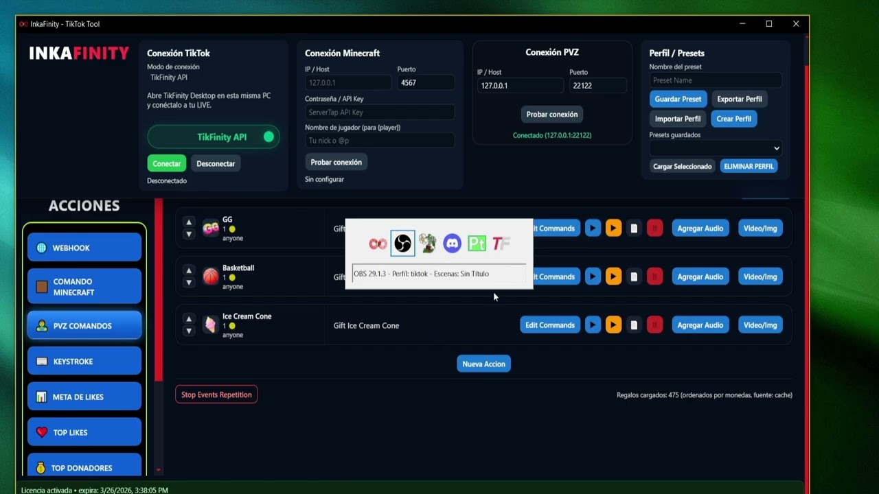Open the TOP LIKES section
The height and width of the screenshot is (494, 879).
[x=84, y=432]
